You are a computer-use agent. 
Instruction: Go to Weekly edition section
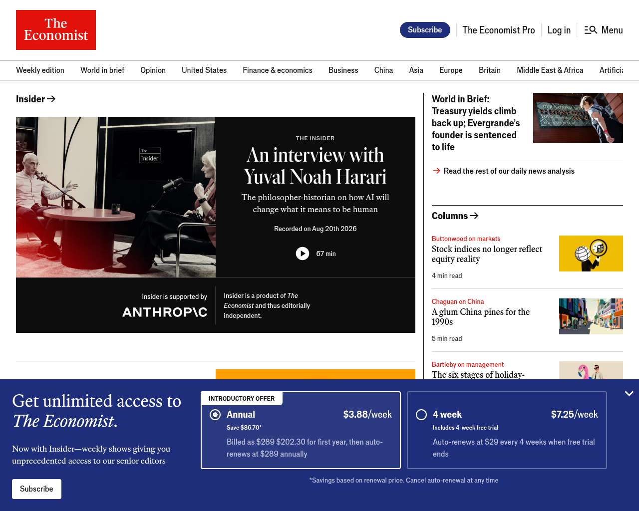click(40, 70)
